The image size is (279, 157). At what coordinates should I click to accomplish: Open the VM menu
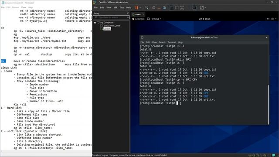[115, 8]
